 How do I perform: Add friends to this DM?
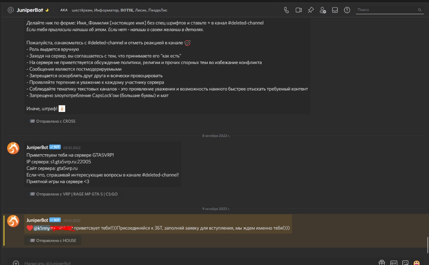tap(323, 10)
